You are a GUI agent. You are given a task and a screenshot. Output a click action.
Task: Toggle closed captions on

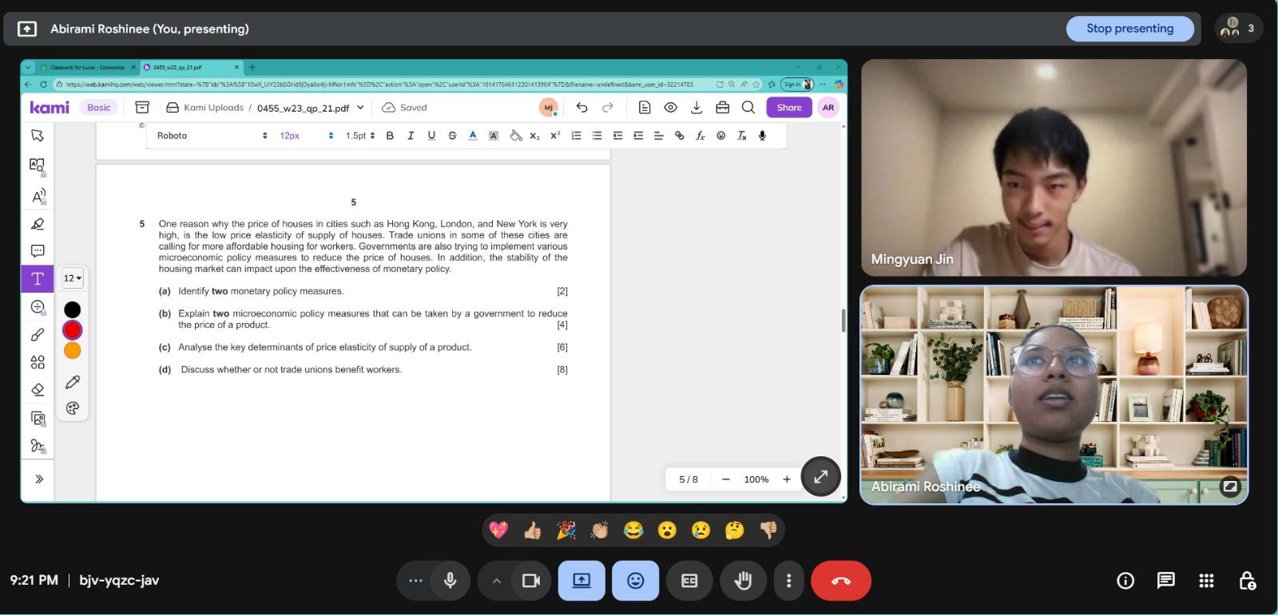click(x=689, y=581)
